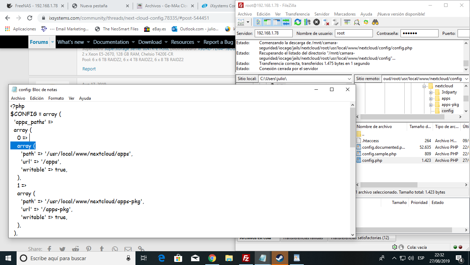Open File Explorer from taskbar
The height and width of the screenshot is (265, 470).
tap(229, 258)
